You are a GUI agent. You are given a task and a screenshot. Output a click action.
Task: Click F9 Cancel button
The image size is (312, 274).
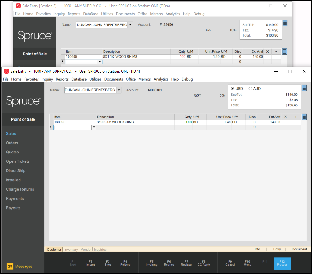click(230, 263)
